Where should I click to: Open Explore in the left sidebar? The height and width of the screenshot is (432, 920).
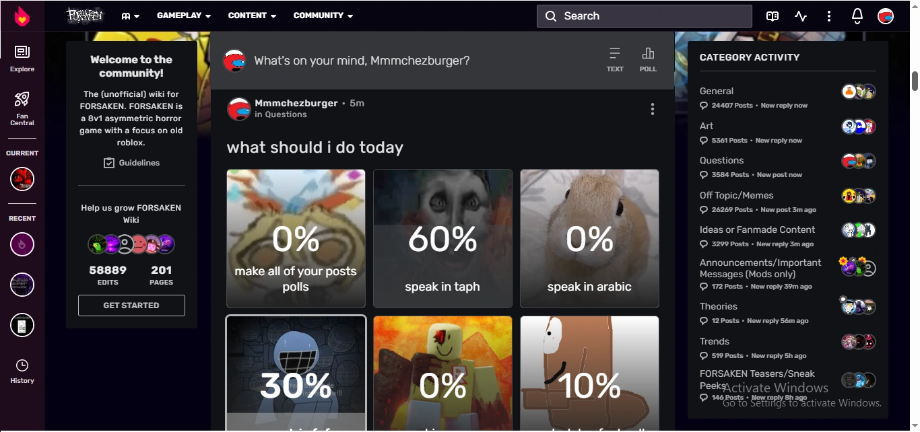pyautogui.click(x=22, y=59)
